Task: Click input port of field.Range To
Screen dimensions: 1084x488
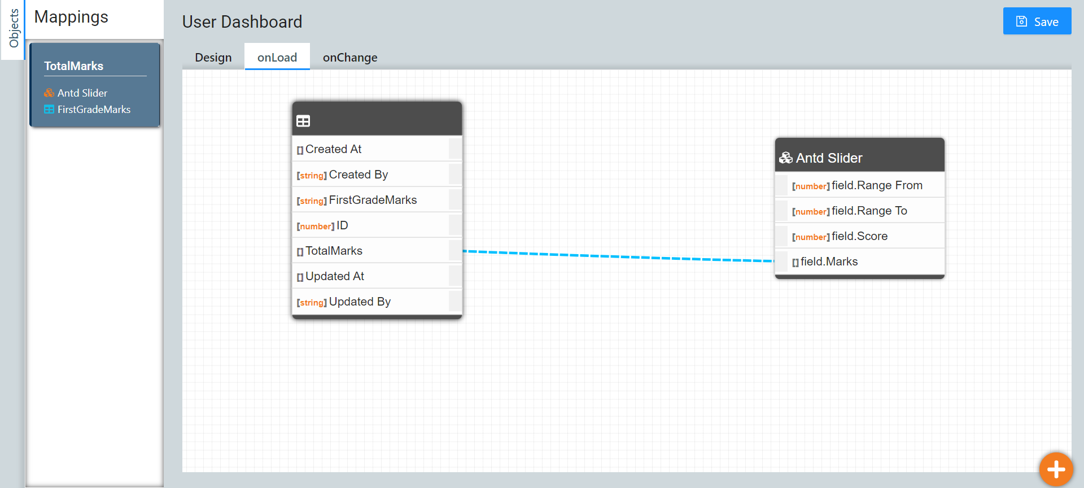Action: (781, 210)
